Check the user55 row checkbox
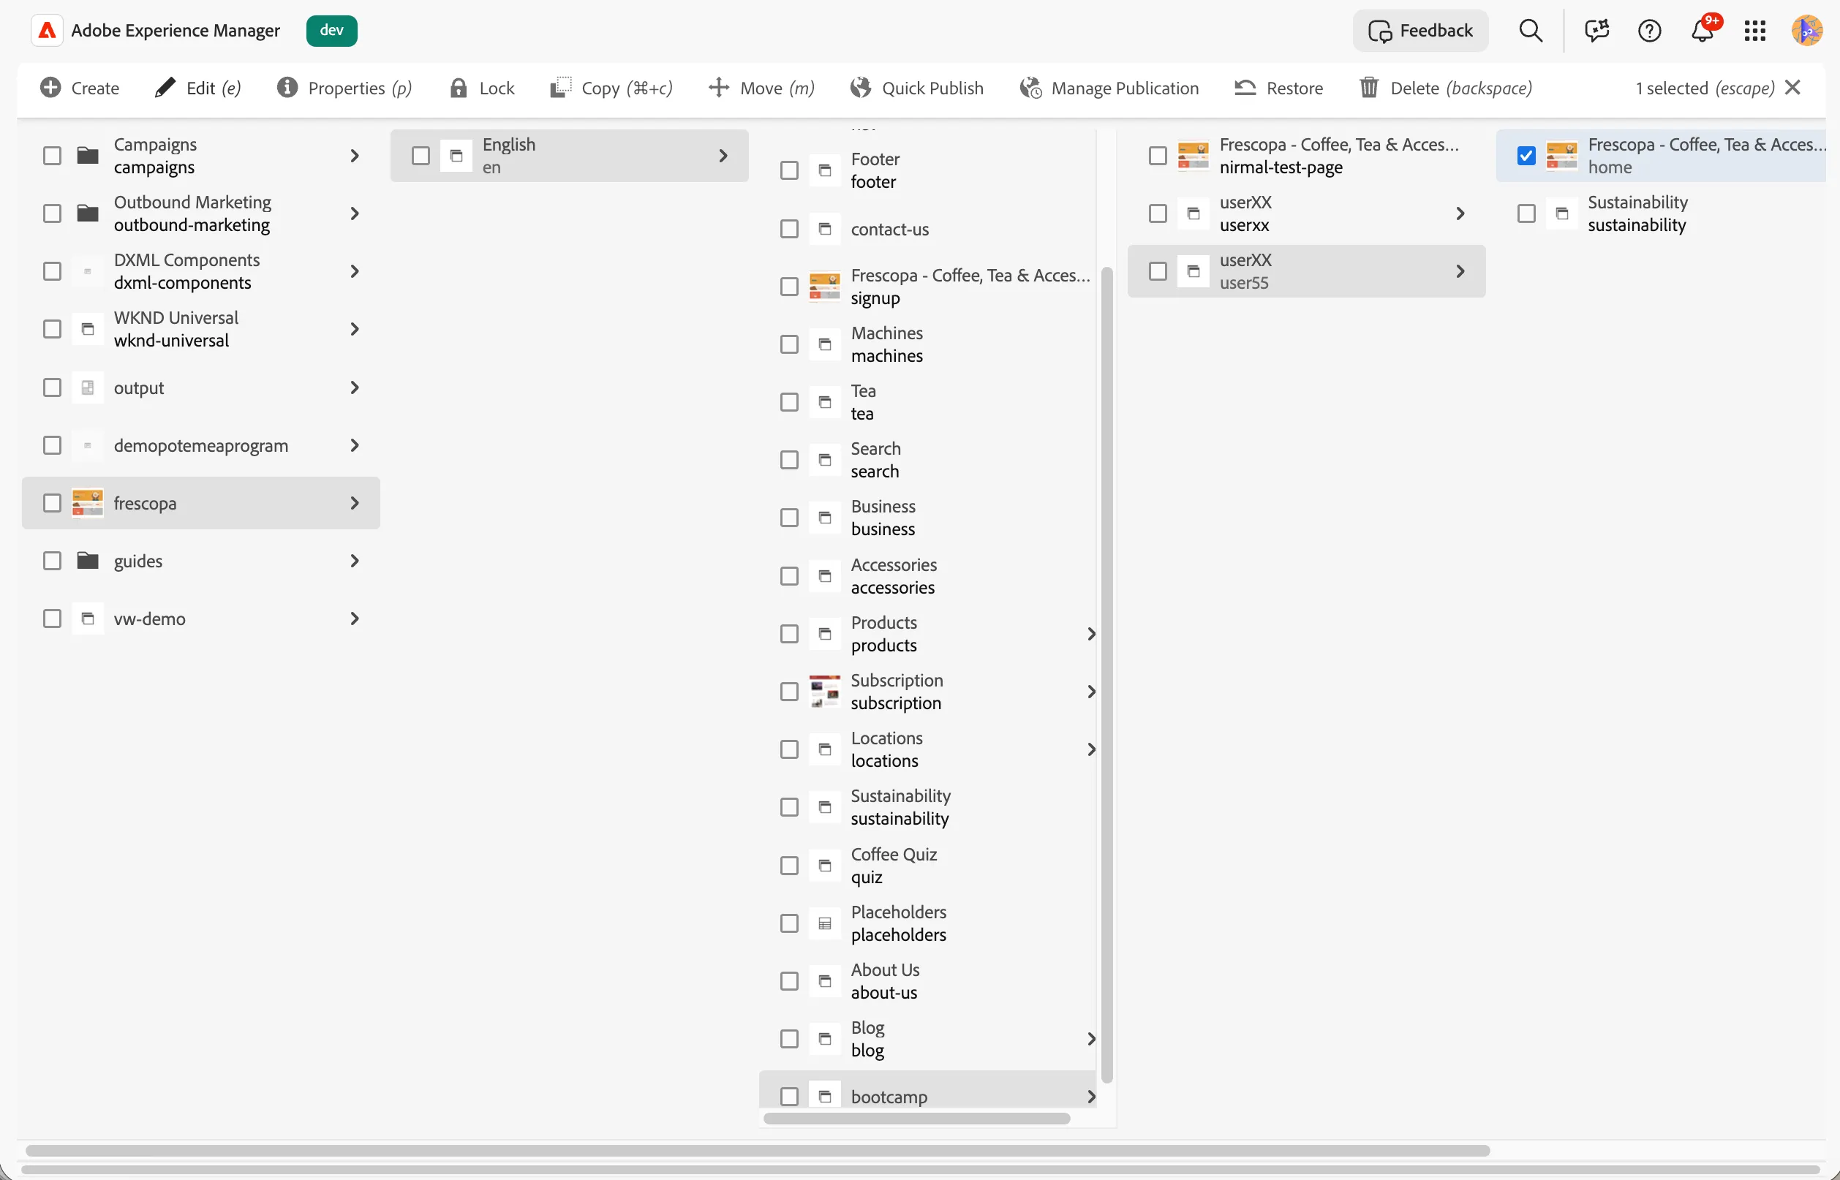This screenshot has width=1840, height=1180. tap(1158, 271)
